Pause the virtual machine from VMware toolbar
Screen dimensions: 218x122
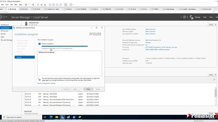tap(26, 4)
